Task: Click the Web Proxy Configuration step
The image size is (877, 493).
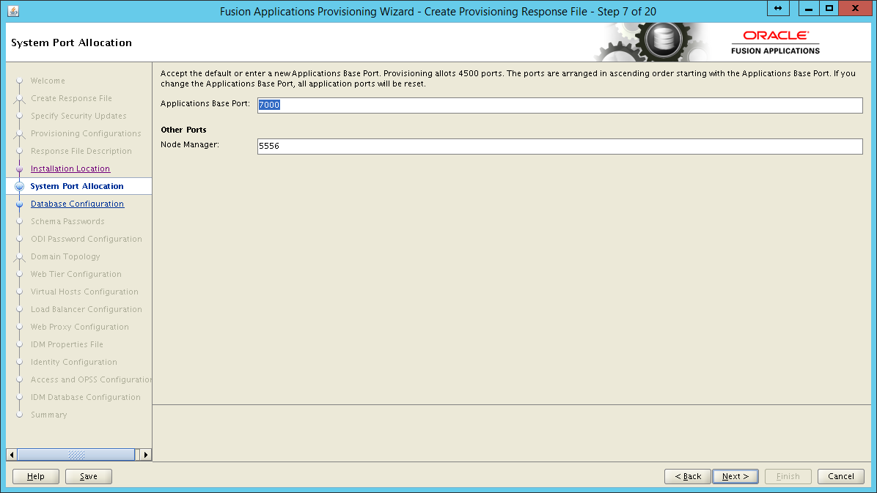Action: 79,327
